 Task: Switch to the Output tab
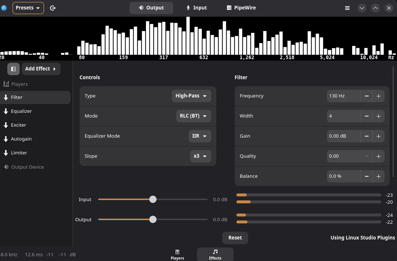point(151,8)
